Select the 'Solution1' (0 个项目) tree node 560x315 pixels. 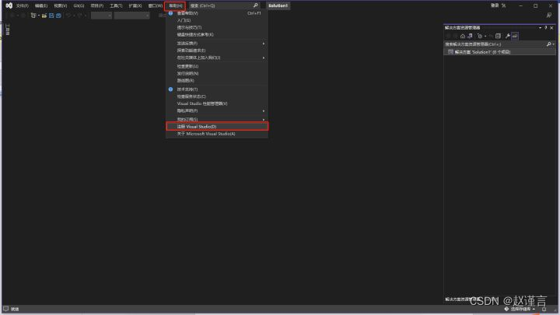pos(482,52)
